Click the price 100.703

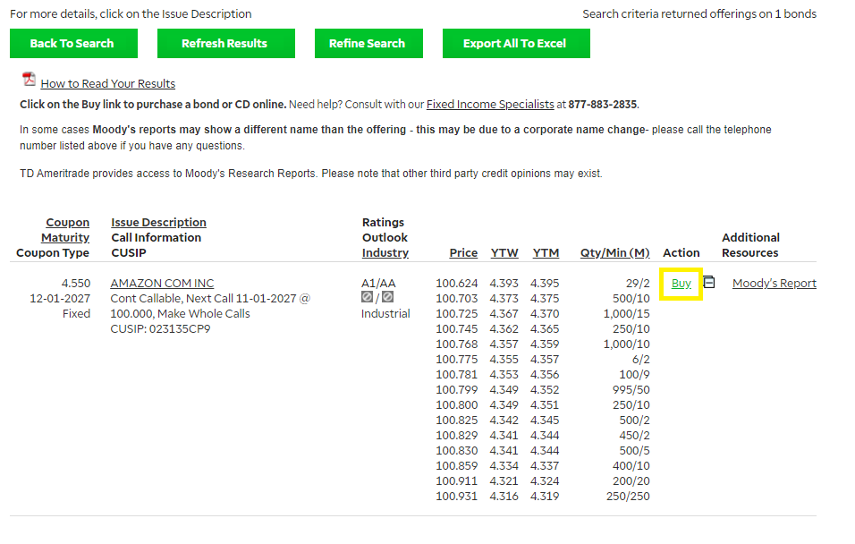point(456,299)
